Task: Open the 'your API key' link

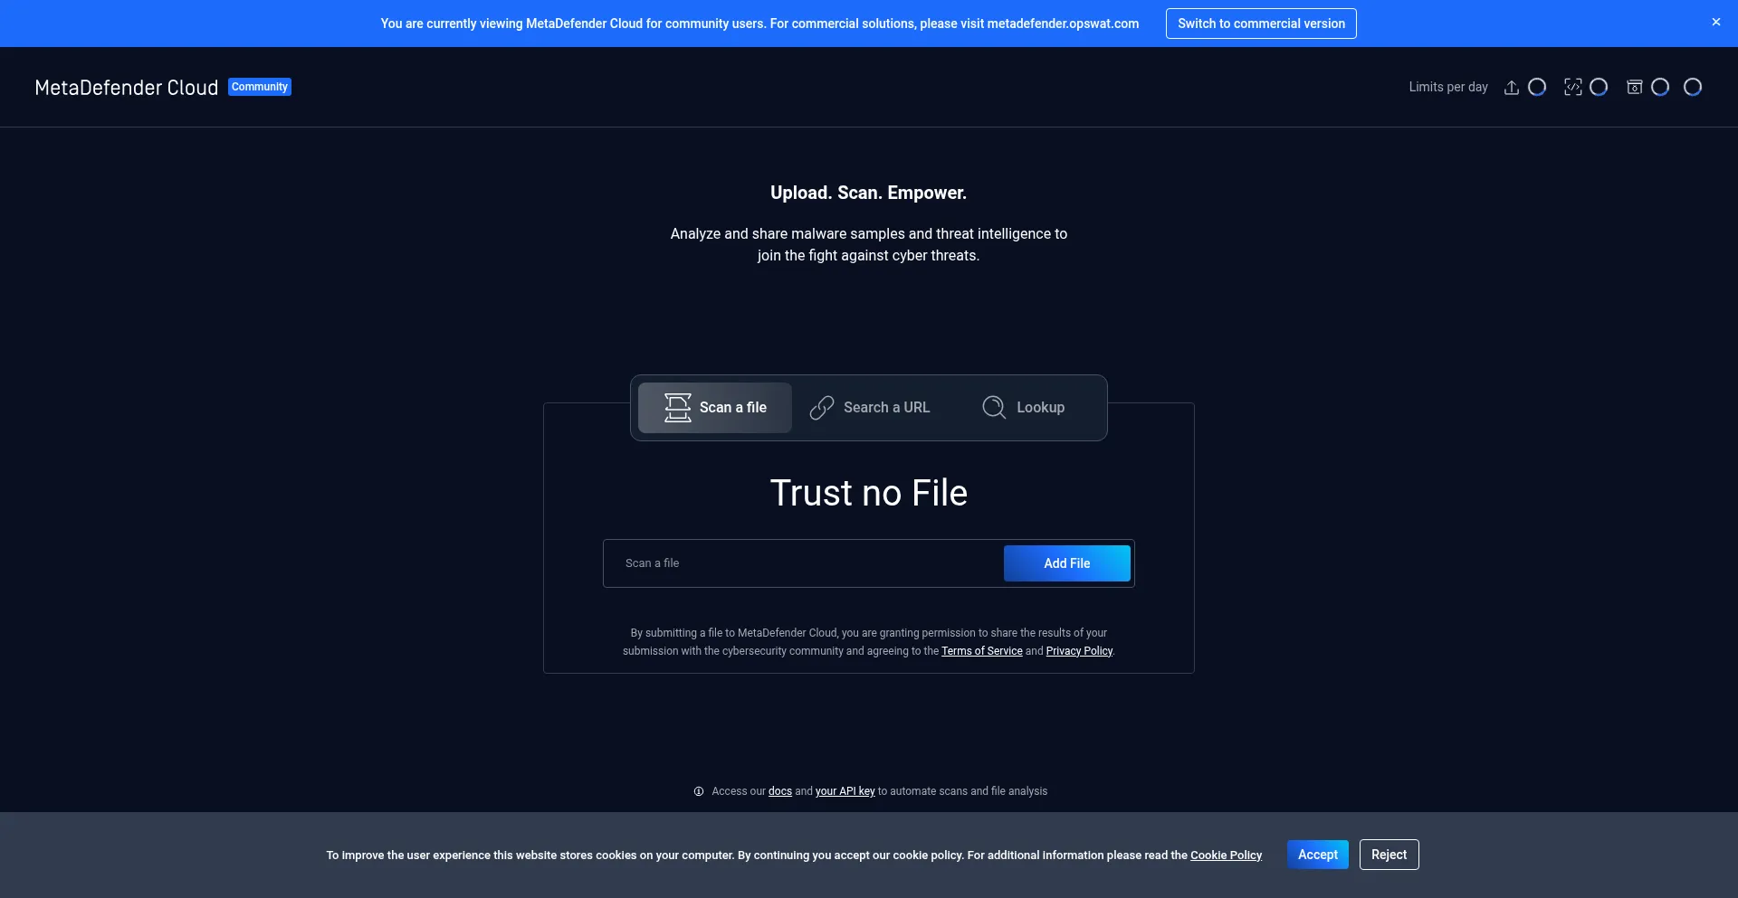Action: pyautogui.click(x=845, y=791)
